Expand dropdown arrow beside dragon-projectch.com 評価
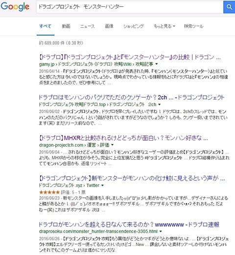235x255 pixels. (112, 145)
